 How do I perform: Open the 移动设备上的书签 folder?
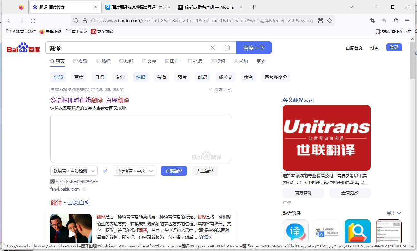[x=393, y=32]
